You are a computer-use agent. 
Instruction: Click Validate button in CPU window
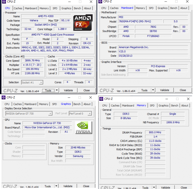tap(68, 90)
